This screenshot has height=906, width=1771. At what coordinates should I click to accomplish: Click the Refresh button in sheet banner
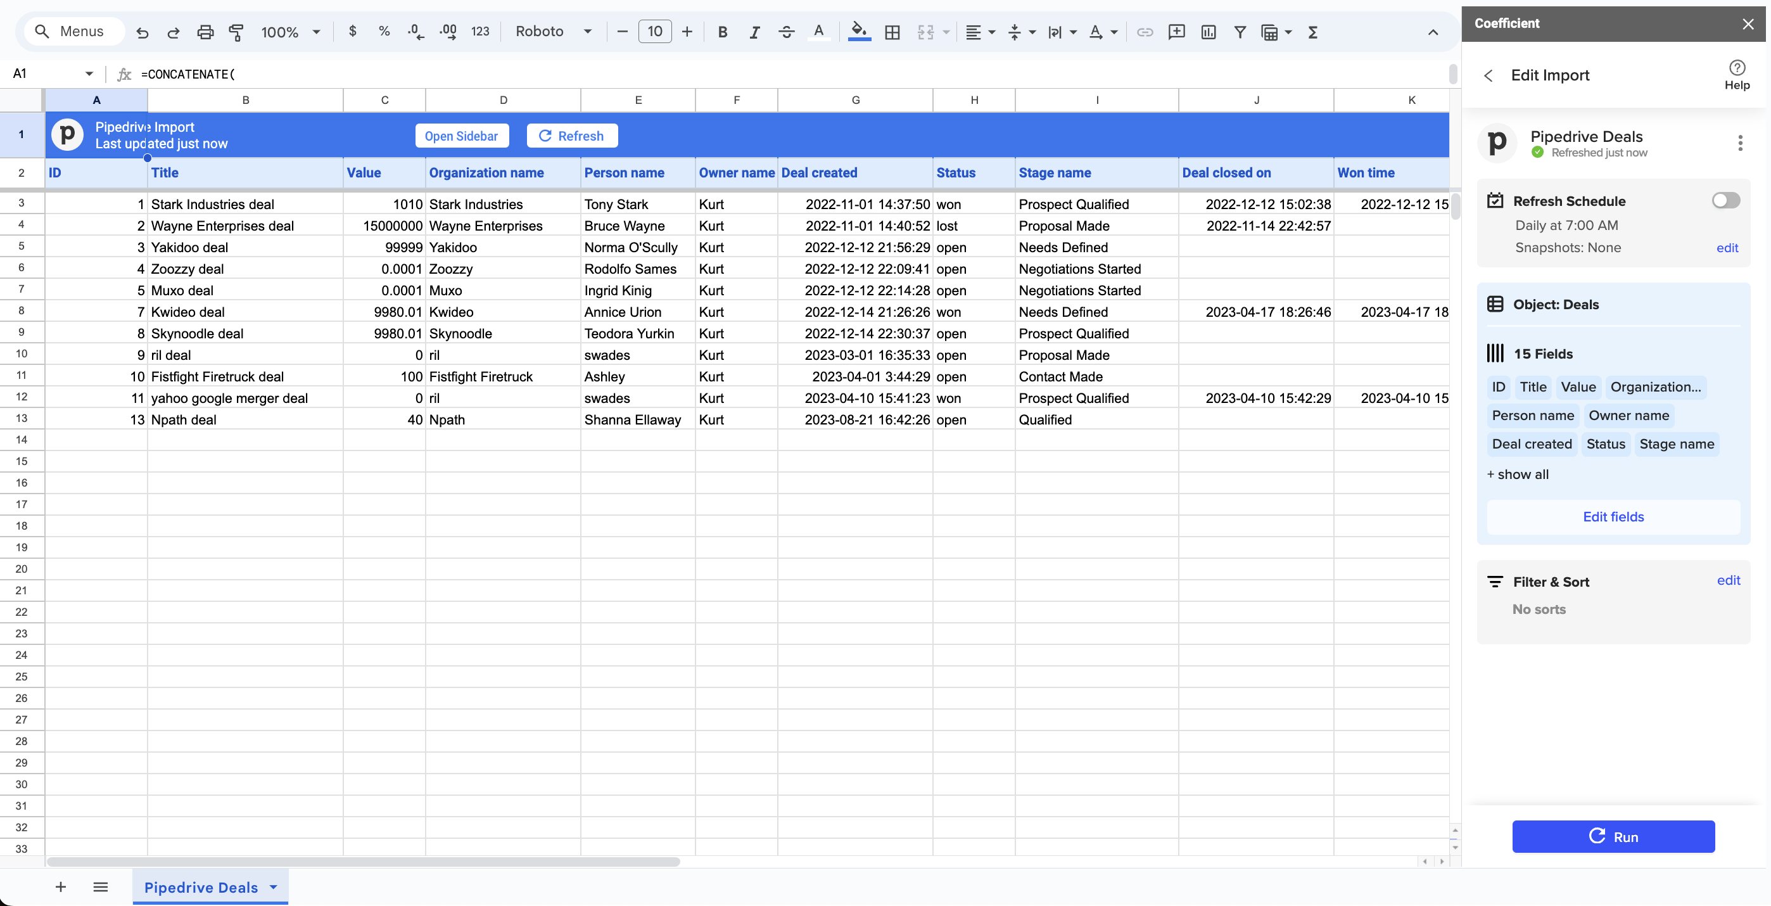tap(571, 136)
